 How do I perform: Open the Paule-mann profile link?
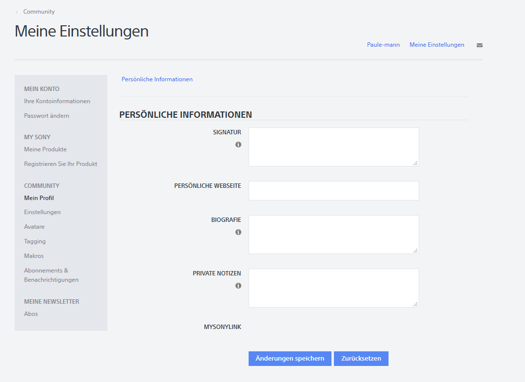383,45
